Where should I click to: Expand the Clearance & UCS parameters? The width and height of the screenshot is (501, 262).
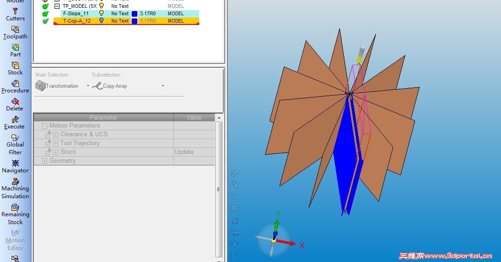(x=55, y=134)
